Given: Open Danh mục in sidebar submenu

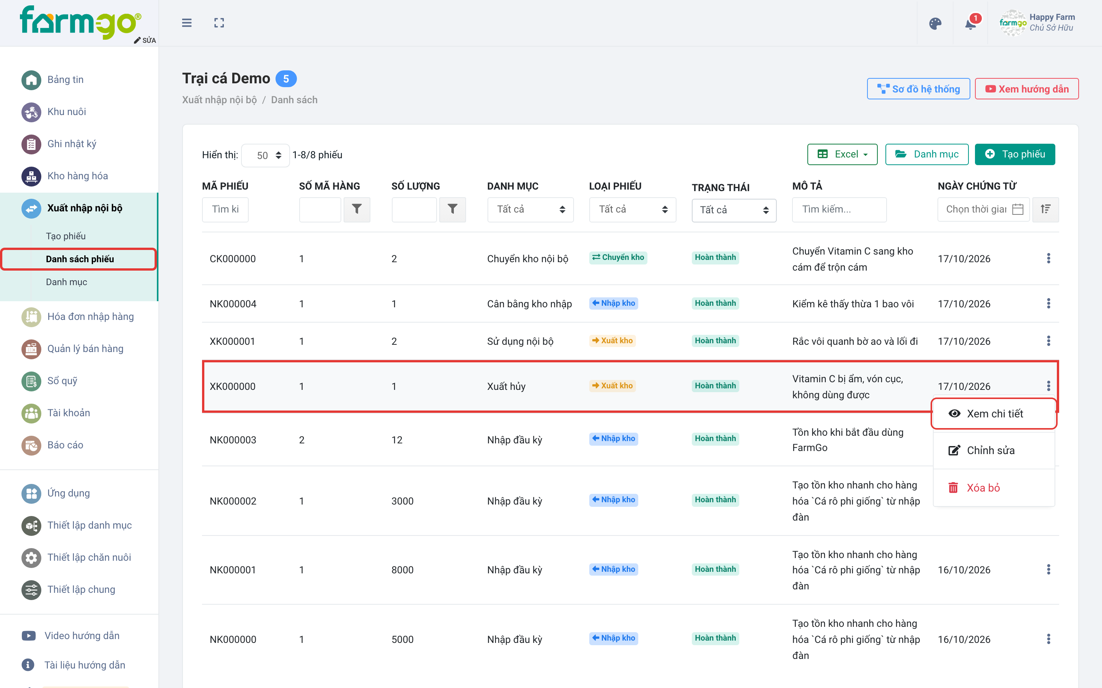Looking at the screenshot, I should [67, 282].
